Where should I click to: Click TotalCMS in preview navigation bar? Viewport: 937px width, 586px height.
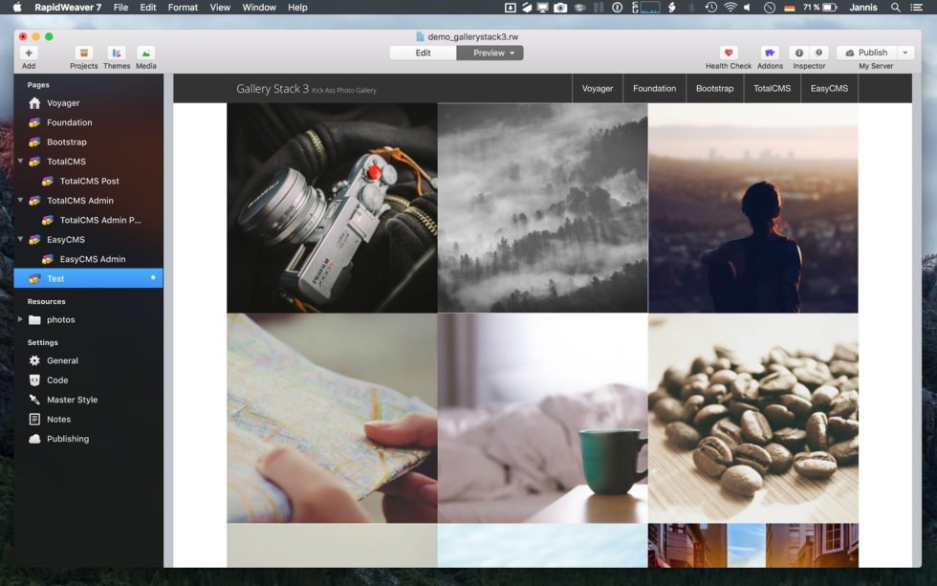773,88
